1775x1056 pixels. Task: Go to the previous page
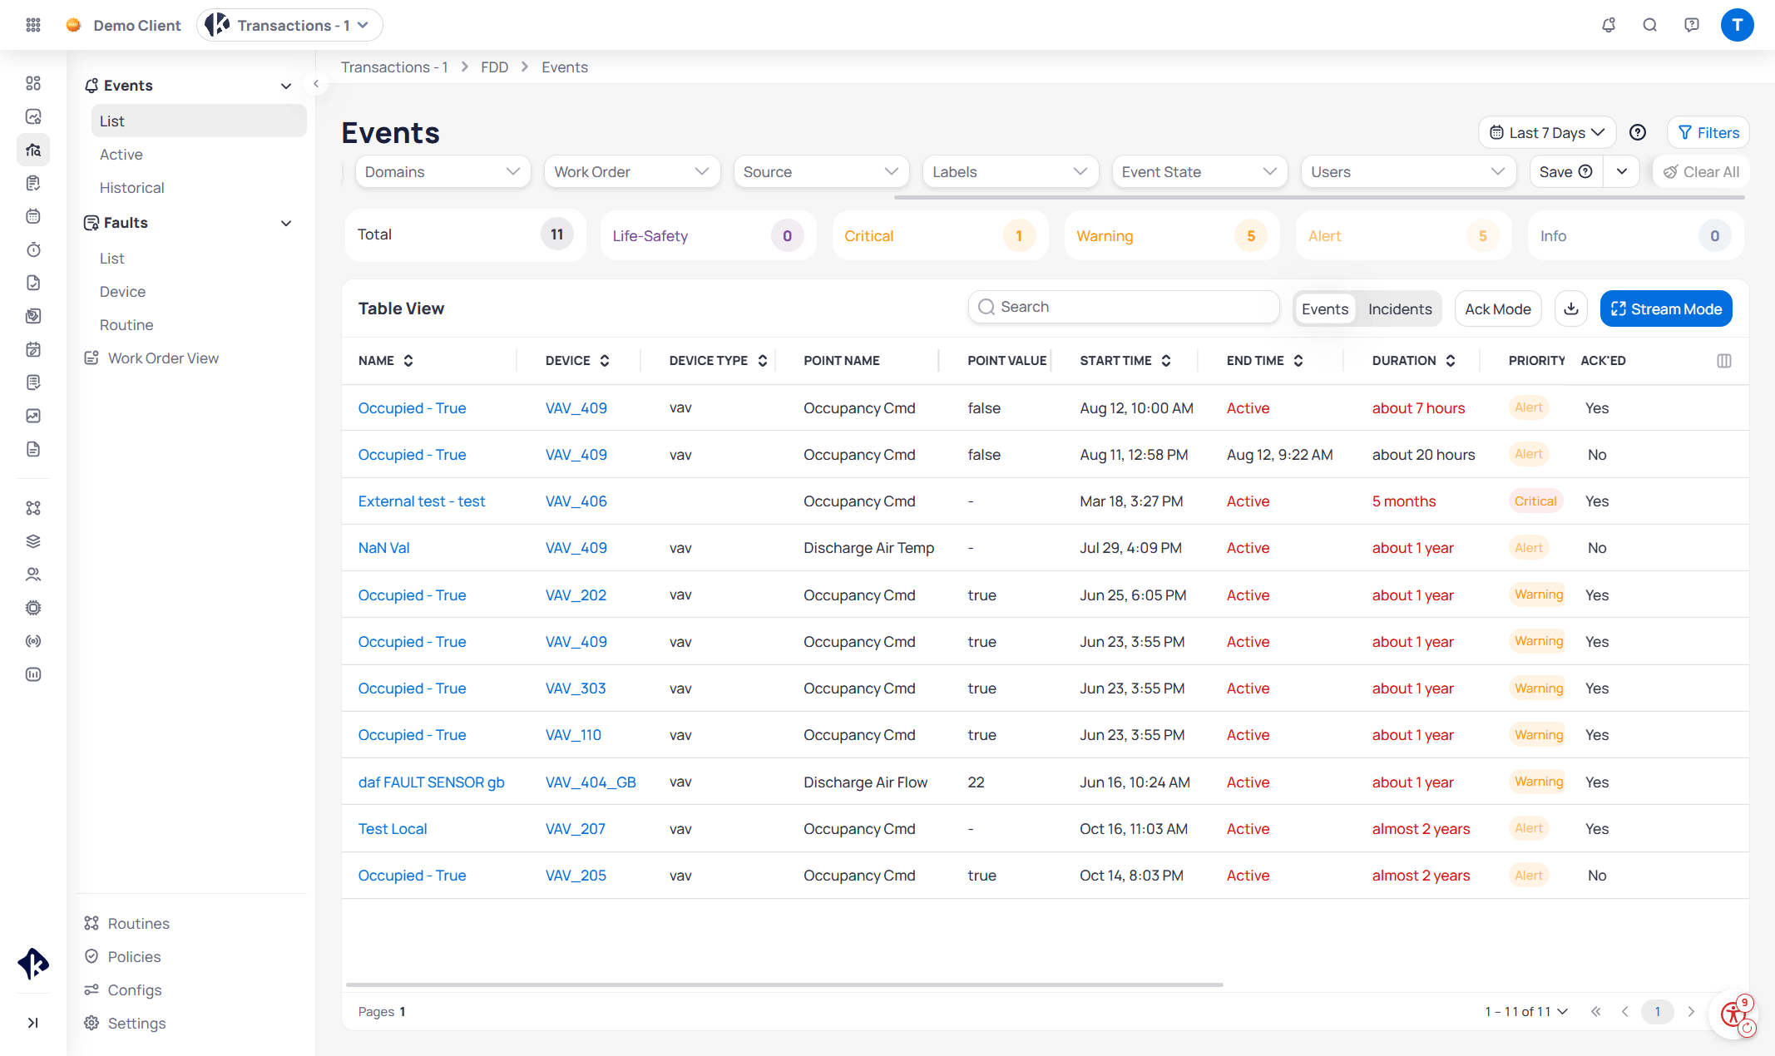point(1625,1012)
